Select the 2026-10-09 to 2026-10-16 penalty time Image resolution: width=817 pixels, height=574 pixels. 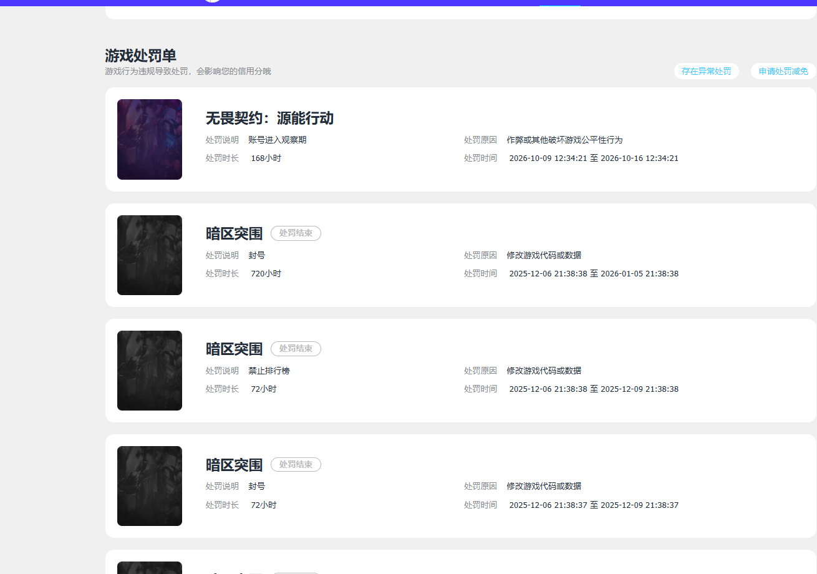click(594, 158)
